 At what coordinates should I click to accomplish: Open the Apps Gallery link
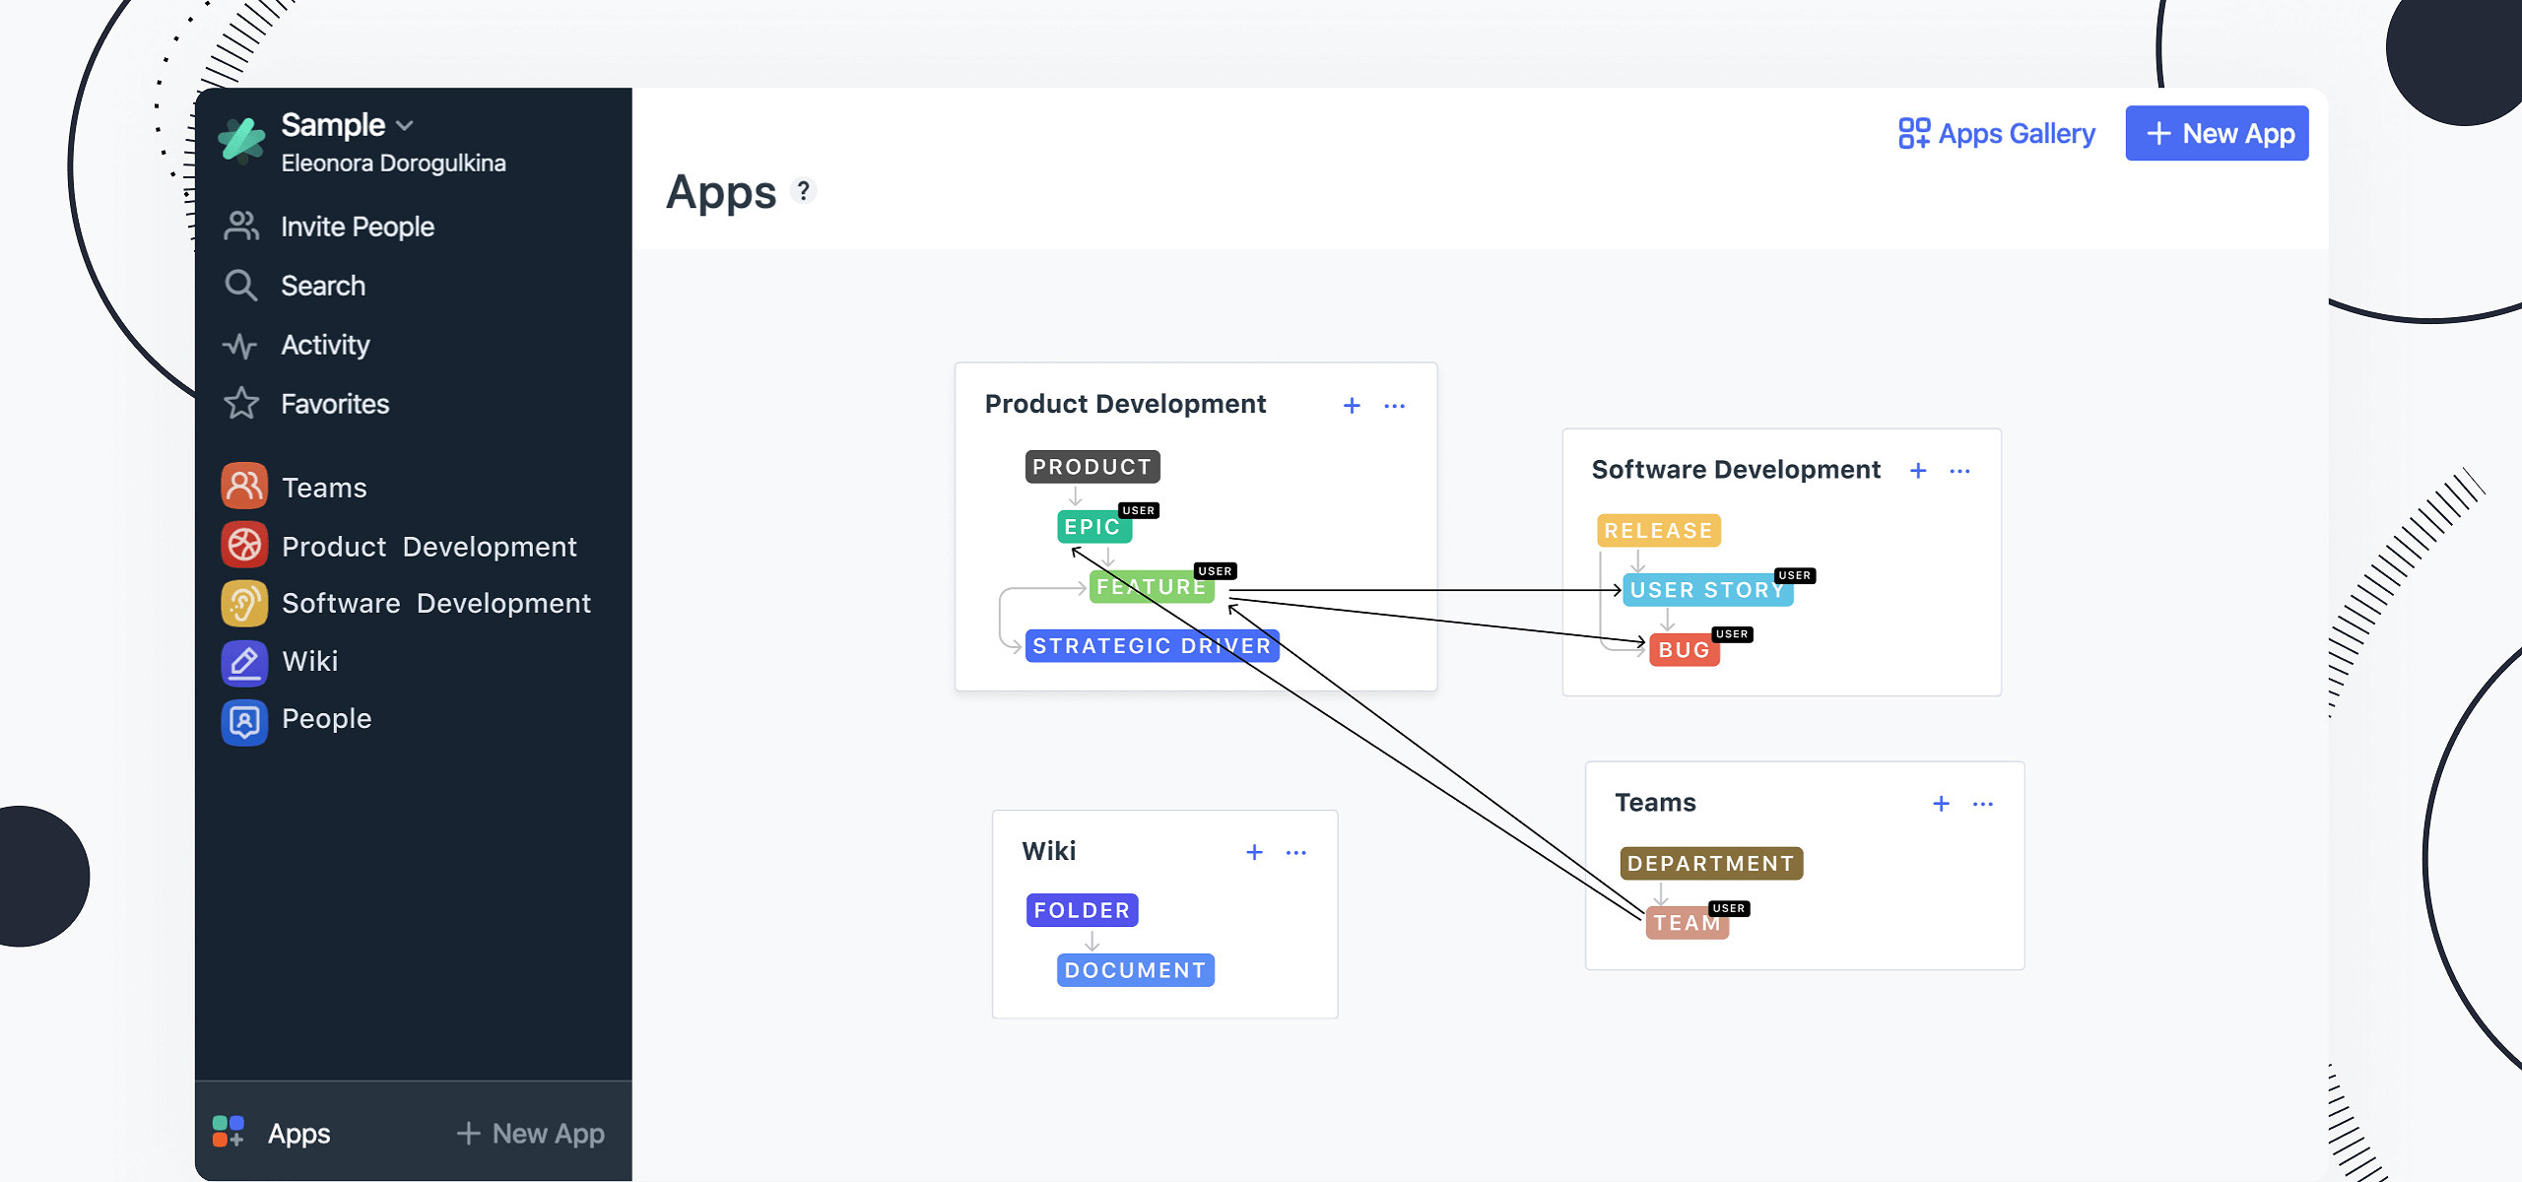coord(1997,133)
